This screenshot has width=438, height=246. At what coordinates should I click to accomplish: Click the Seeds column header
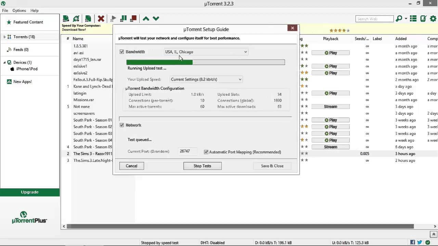(362, 39)
